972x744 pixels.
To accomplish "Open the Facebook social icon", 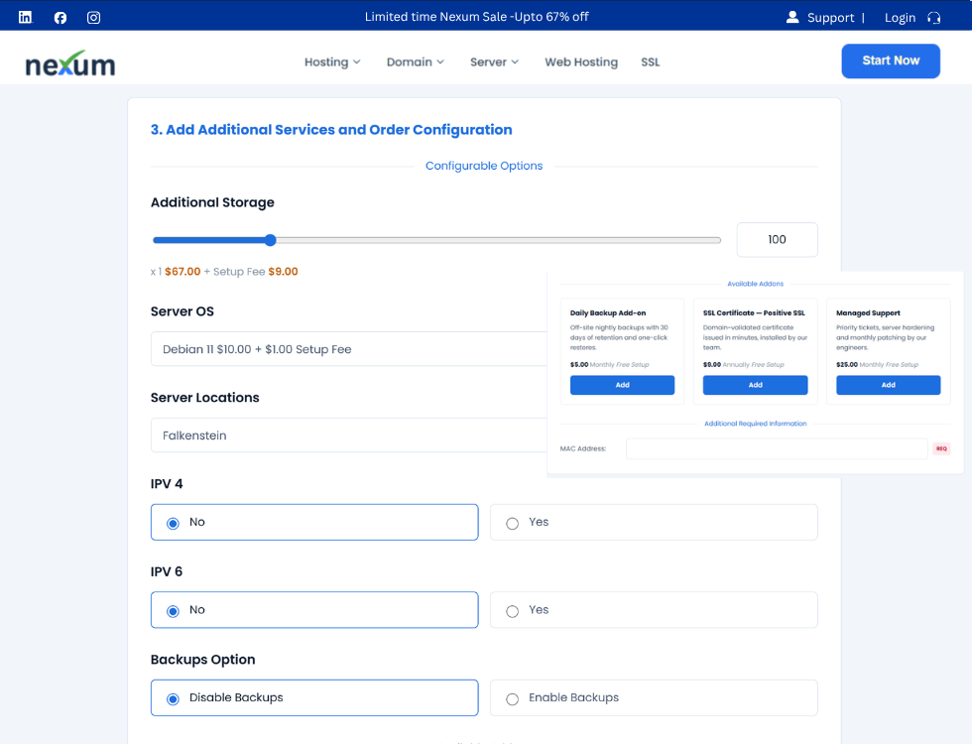I will (x=61, y=18).
